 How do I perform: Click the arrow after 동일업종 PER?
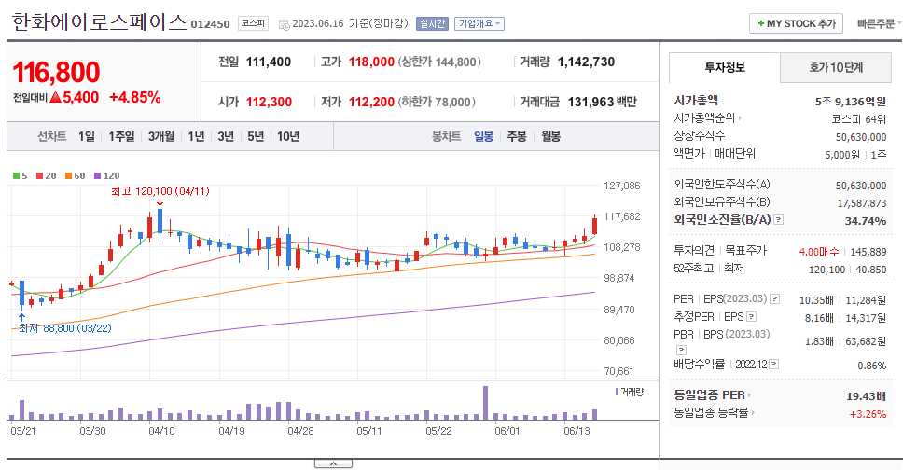(749, 395)
